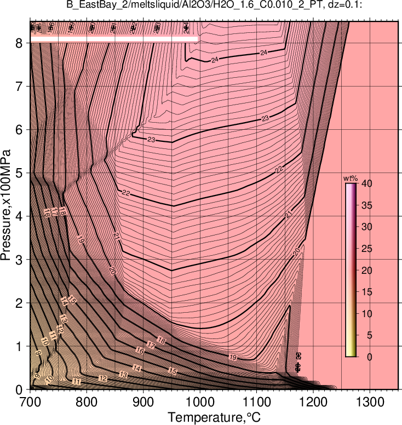Click pressure axis tick label 4

click(x=19, y=216)
